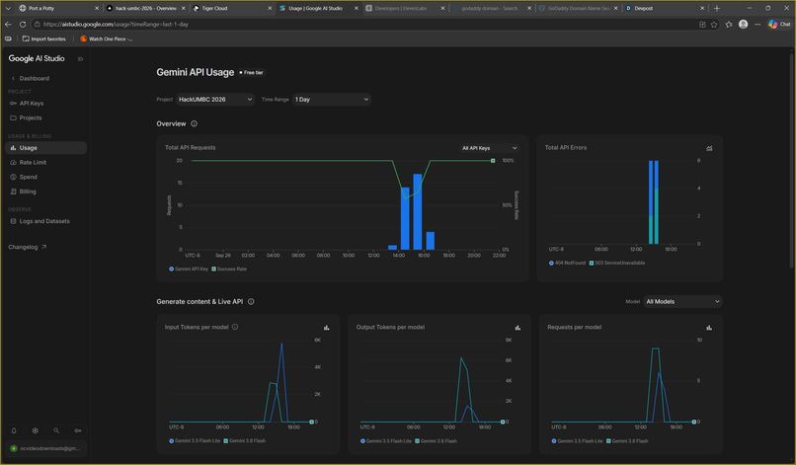This screenshot has width=796, height=465.
Task: Open the Changelog external link
Action: point(28,247)
